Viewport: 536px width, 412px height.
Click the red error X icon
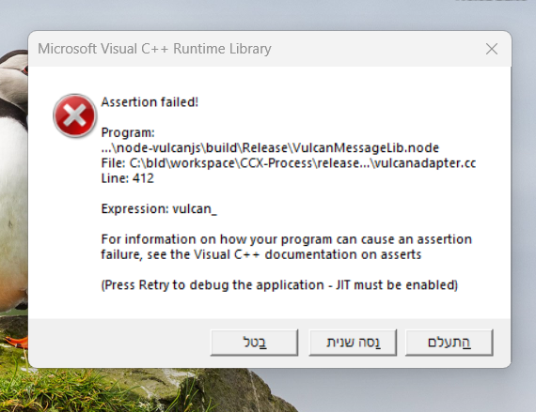[75, 115]
